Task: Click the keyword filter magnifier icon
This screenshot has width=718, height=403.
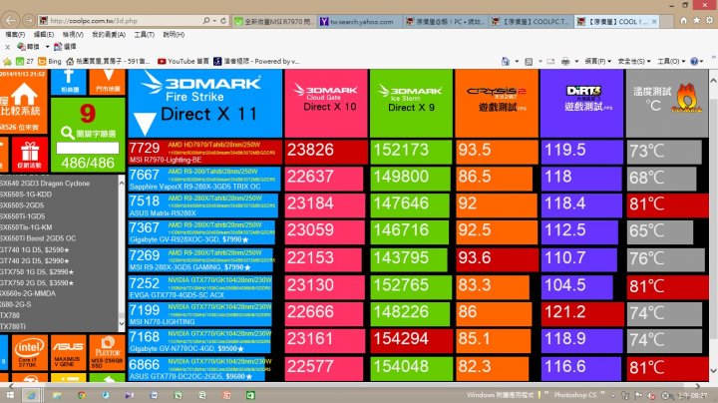Action: [68, 133]
